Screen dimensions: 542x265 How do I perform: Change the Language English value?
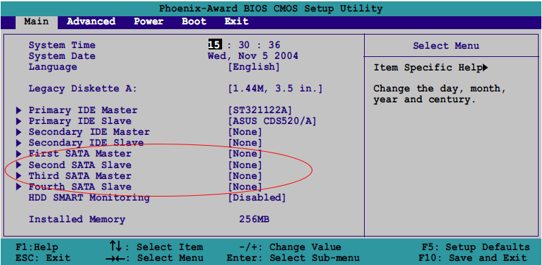[x=254, y=67]
